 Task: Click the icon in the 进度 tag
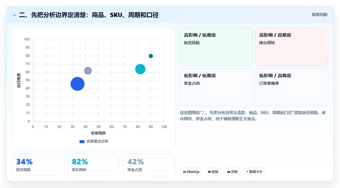[x=229, y=172]
